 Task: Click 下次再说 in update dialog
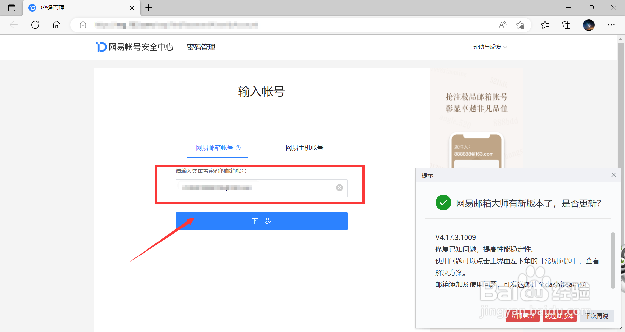pos(597,316)
